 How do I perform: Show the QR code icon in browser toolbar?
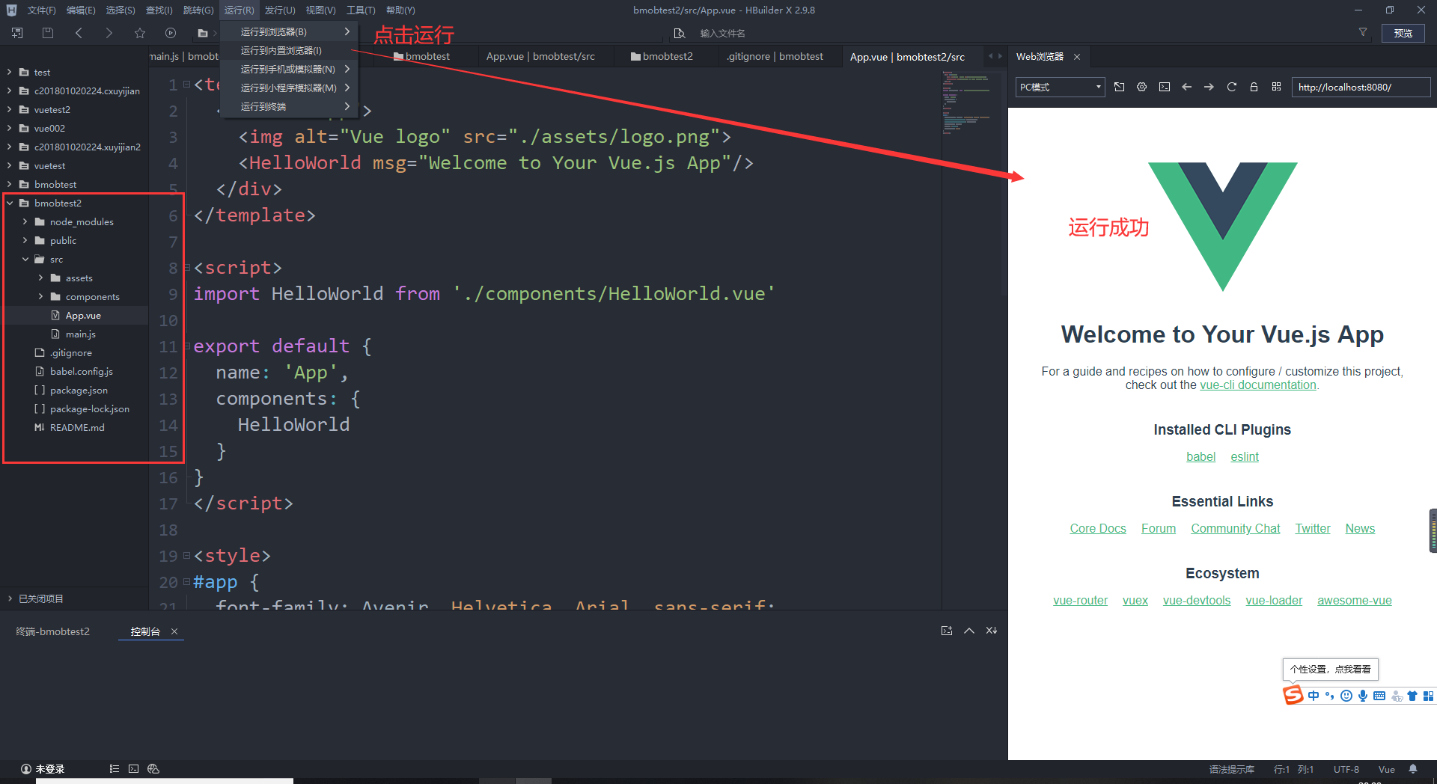1276,87
